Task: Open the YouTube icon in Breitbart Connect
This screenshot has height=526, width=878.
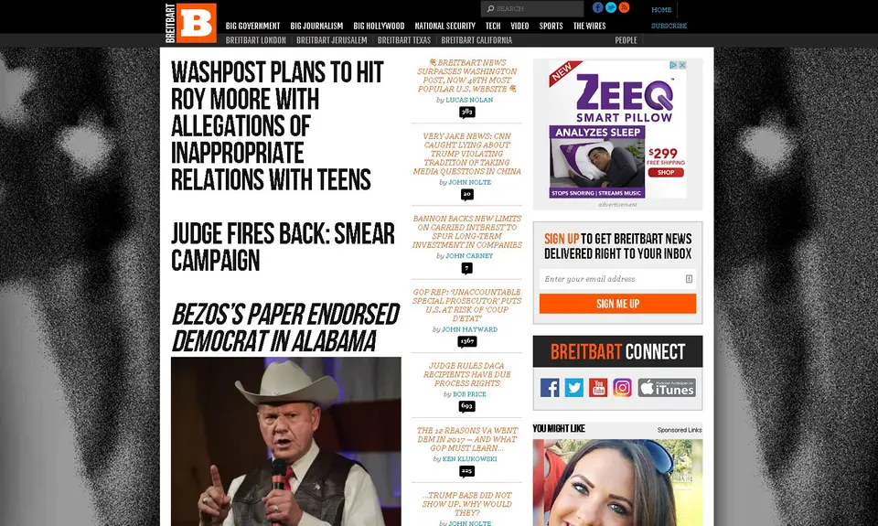Action: [x=598, y=388]
